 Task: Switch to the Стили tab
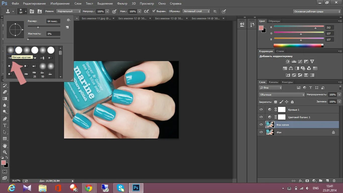click(280, 51)
